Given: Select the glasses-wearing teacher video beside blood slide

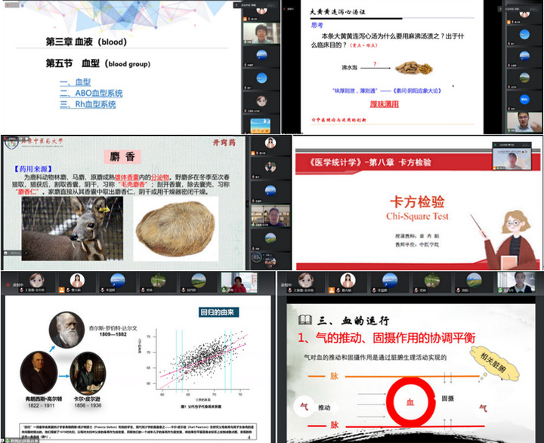Looking at the screenshot, I should tap(260, 33).
